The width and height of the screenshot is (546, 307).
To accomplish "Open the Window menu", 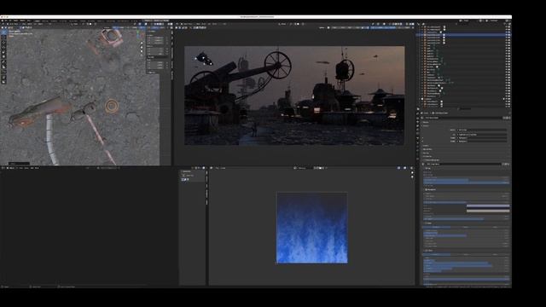I will [x=22, y=20].
